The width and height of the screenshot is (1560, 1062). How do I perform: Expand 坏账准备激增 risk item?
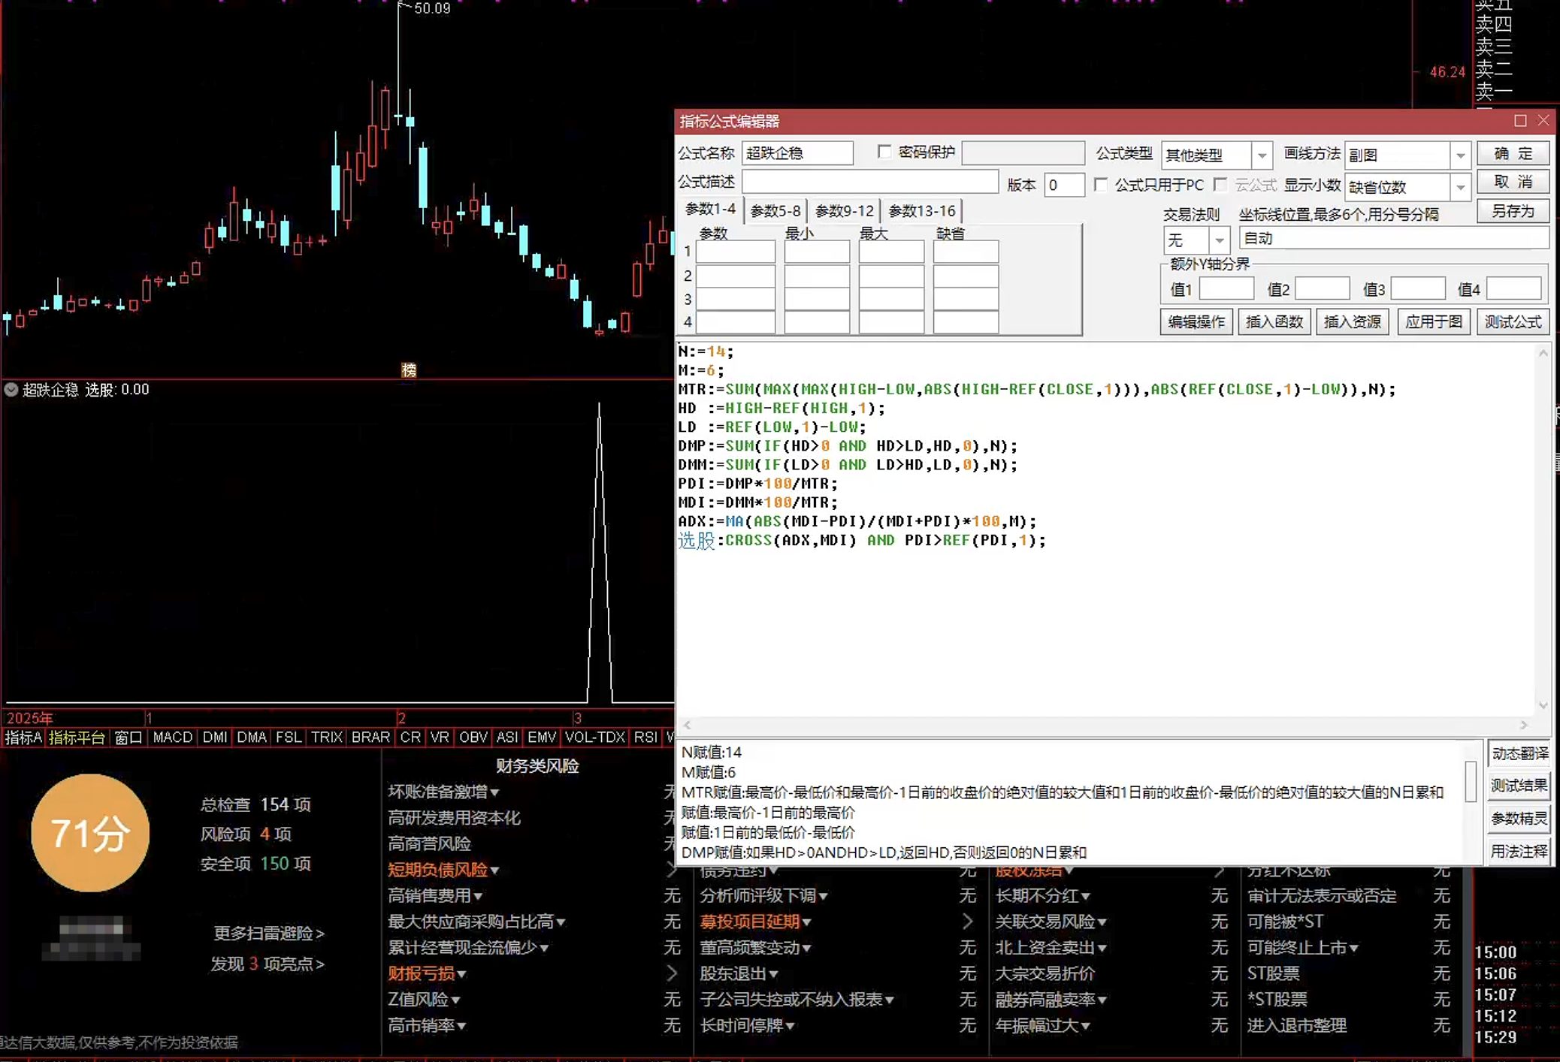tap(494, 792)
